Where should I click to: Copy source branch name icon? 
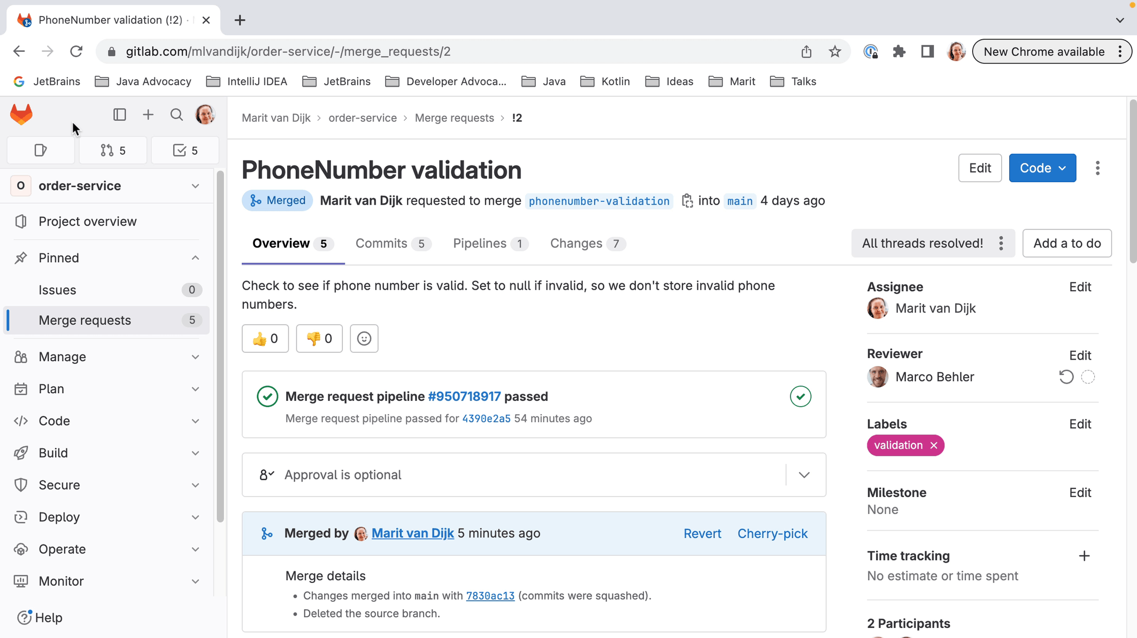(x=687, y=201)
